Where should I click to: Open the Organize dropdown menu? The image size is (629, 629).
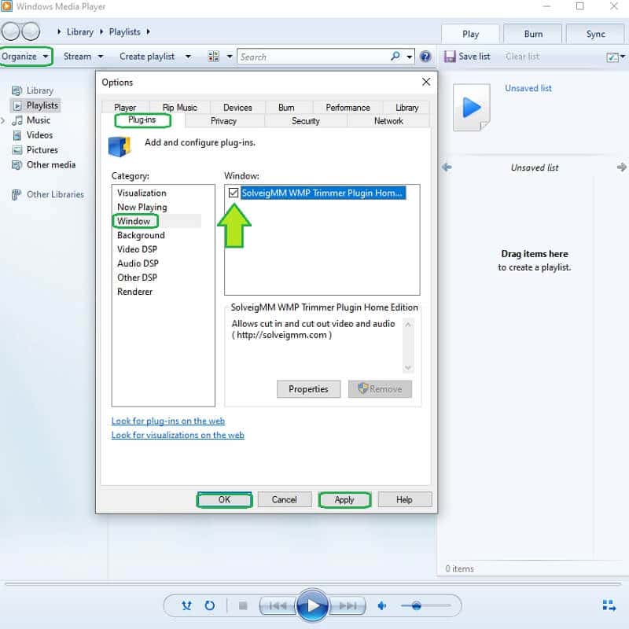coord(26,57)
